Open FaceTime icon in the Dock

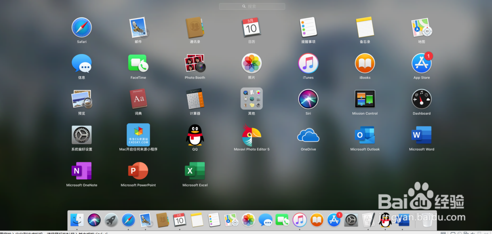[x=282, y=220]
